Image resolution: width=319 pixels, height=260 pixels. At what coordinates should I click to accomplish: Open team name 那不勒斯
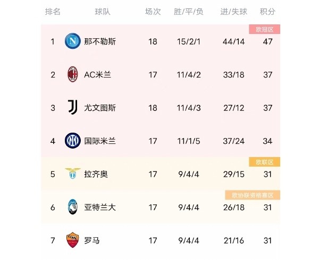(x=100, y=41)
